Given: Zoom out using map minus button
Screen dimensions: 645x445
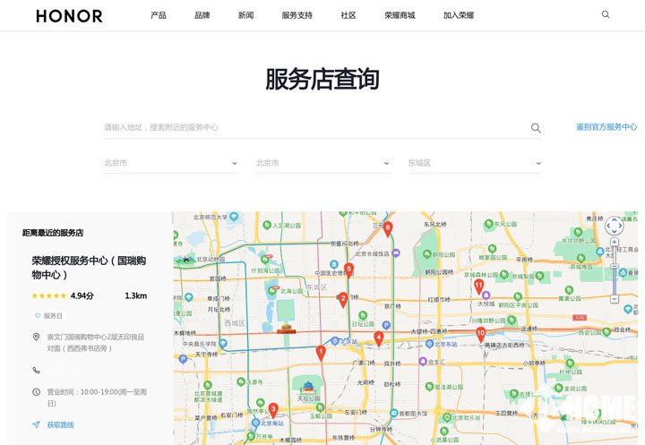Looking at the screenshot, I should point(614,299).
